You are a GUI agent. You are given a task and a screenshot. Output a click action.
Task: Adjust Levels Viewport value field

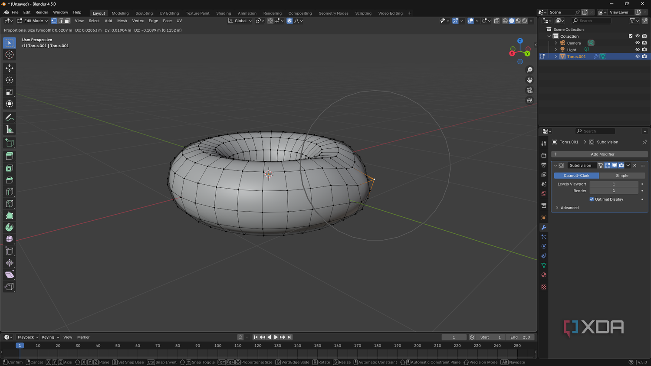tap(614, 184)
